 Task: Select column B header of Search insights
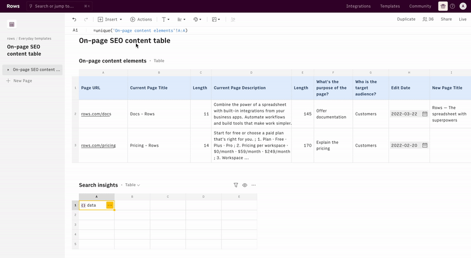(x=132, y=197)
